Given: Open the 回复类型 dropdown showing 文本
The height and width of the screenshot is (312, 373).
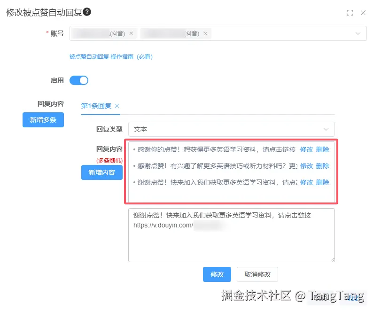Looking at the screenshot, I should tap(231, 129).
